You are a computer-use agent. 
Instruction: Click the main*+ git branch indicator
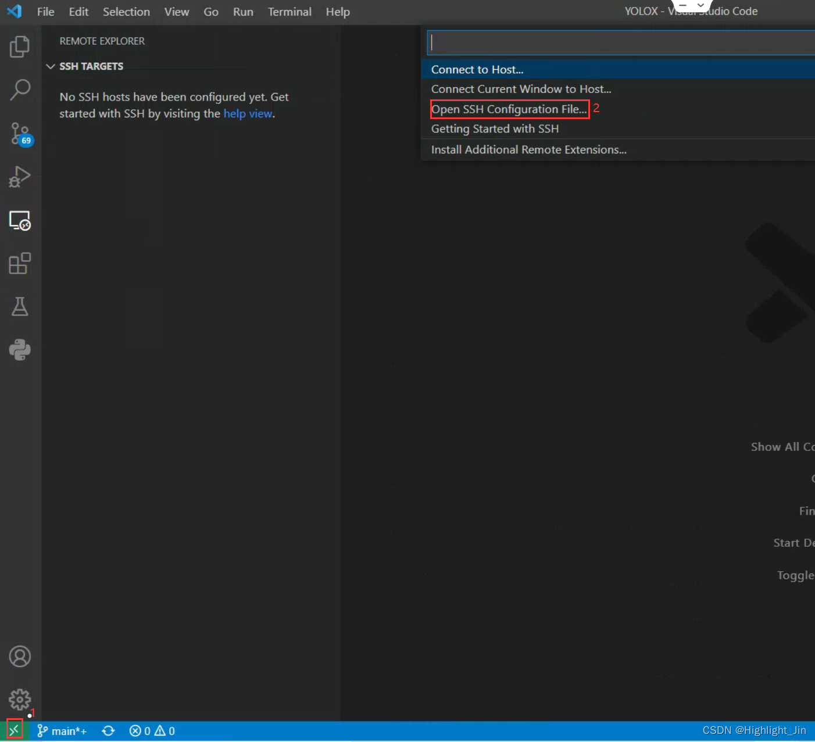(x=62, y=731)
